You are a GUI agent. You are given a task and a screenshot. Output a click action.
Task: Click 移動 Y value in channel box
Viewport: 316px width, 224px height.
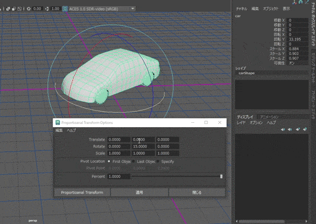pyautogui.click(x=297, y=25)
